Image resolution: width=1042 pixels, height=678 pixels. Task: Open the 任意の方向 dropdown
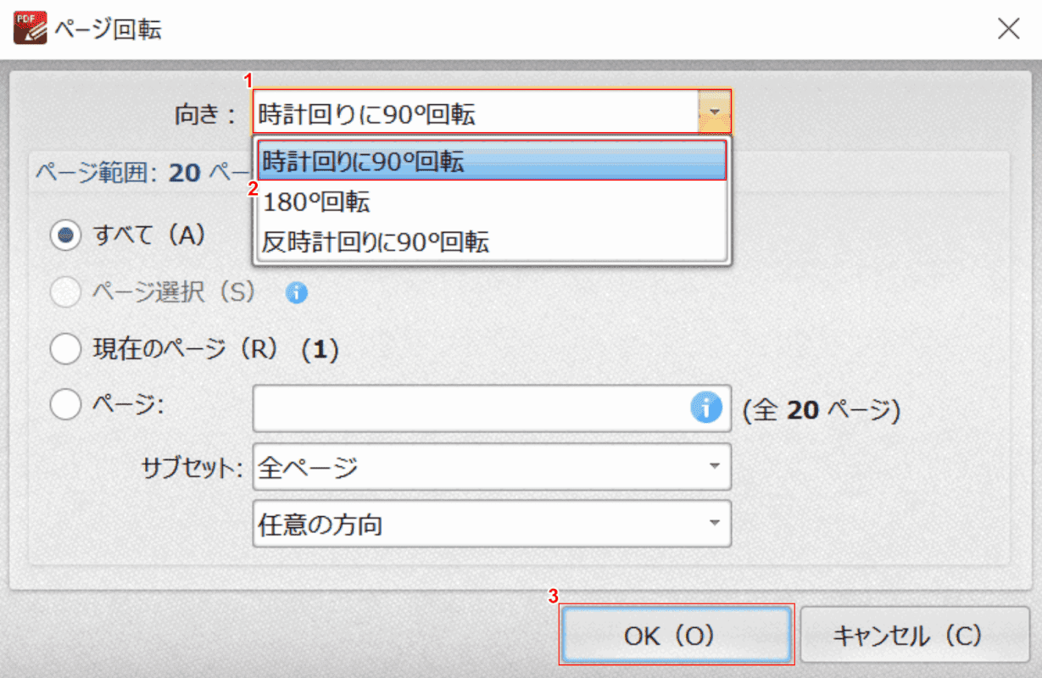(x=492, y=524)
